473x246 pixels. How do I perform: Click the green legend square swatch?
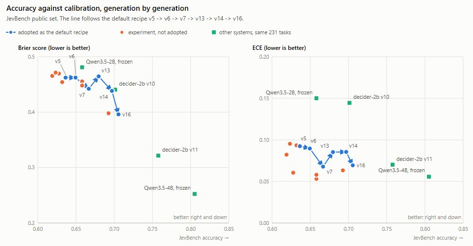point(214,32)
